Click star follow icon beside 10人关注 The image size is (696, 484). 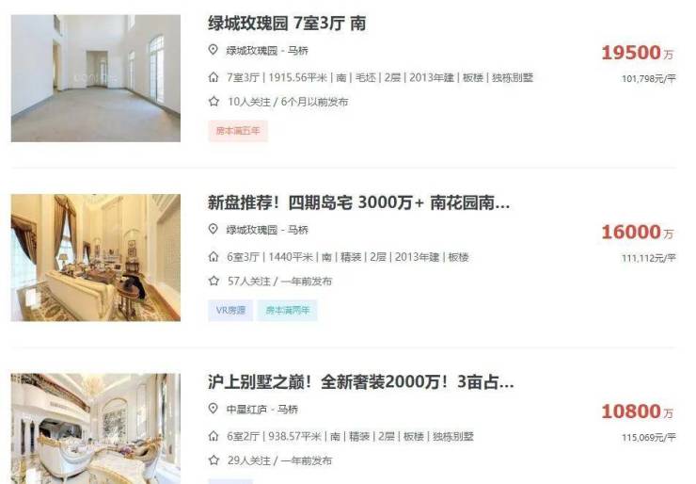[x=214, y=102]
